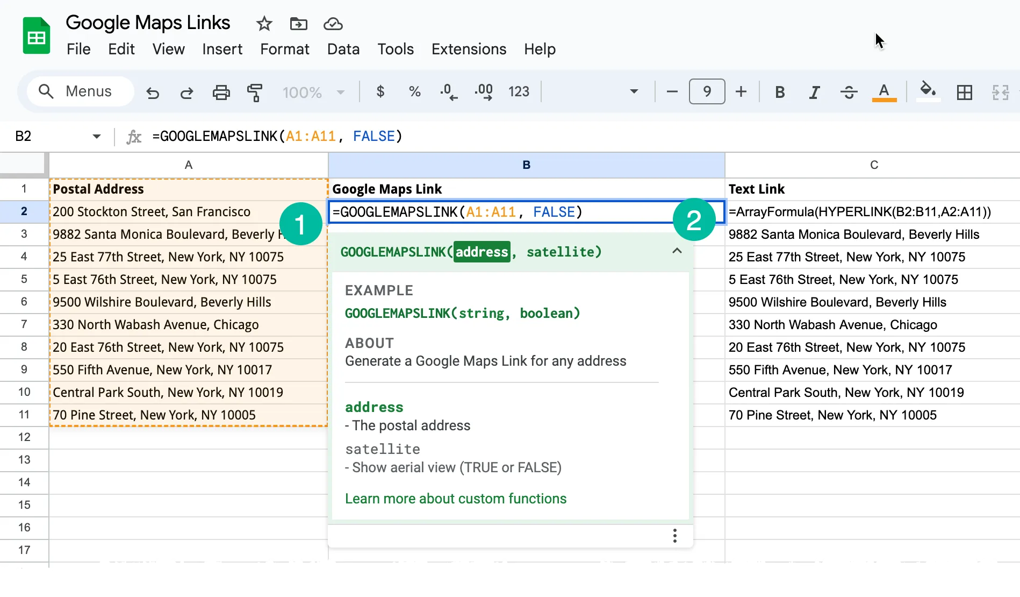Open the Extensions menu
The image size is (1020, 597).
click(468, 49)
